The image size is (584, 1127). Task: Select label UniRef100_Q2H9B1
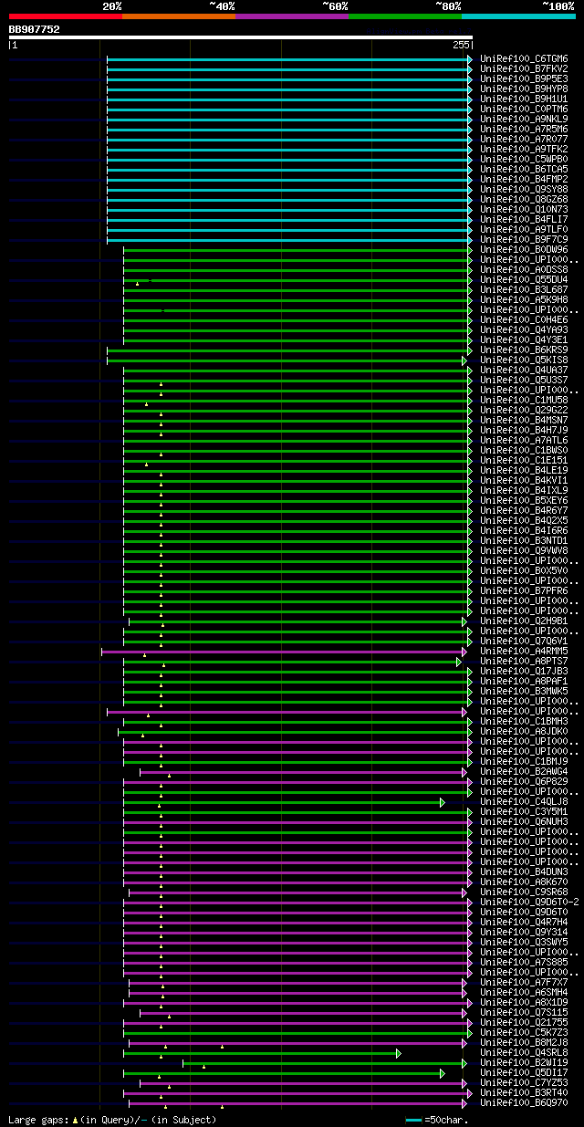(x=524, y=621)
